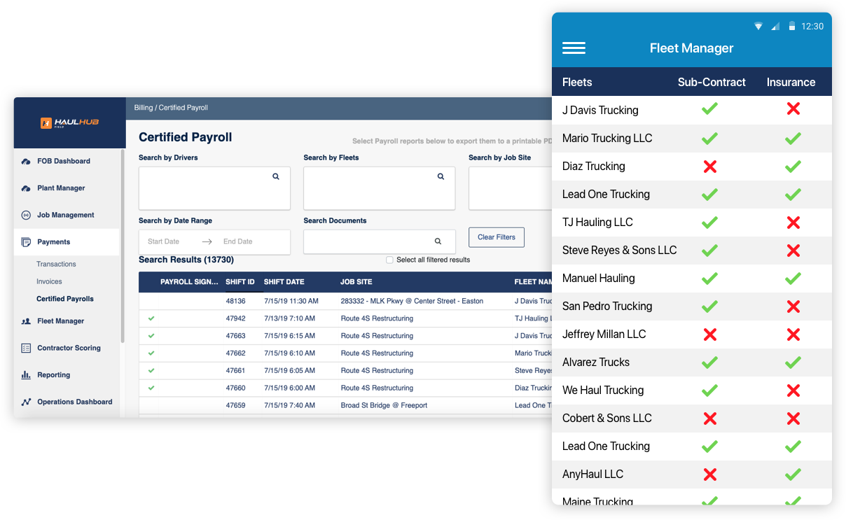The height and width of the screenshot is (520, 846).
Task: Click the Operations Dashboard graph icon
Action: [26, 402]
